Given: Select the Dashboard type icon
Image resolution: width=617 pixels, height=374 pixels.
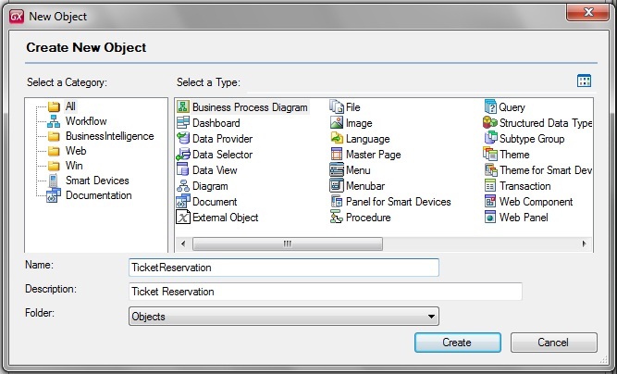Looking at the screenshot, I should coord(183,123).
